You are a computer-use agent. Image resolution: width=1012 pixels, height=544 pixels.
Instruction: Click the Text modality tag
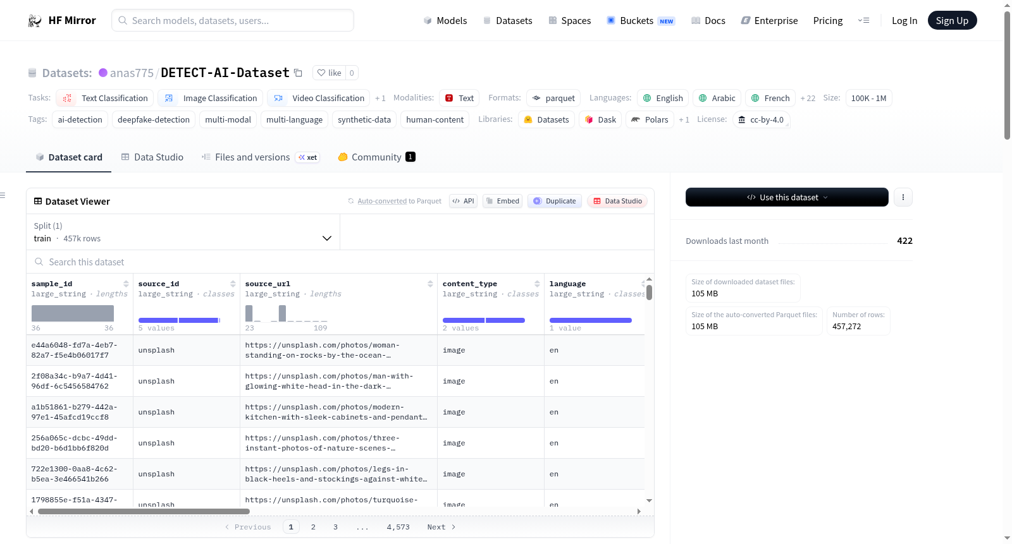(x=459, y=98)
